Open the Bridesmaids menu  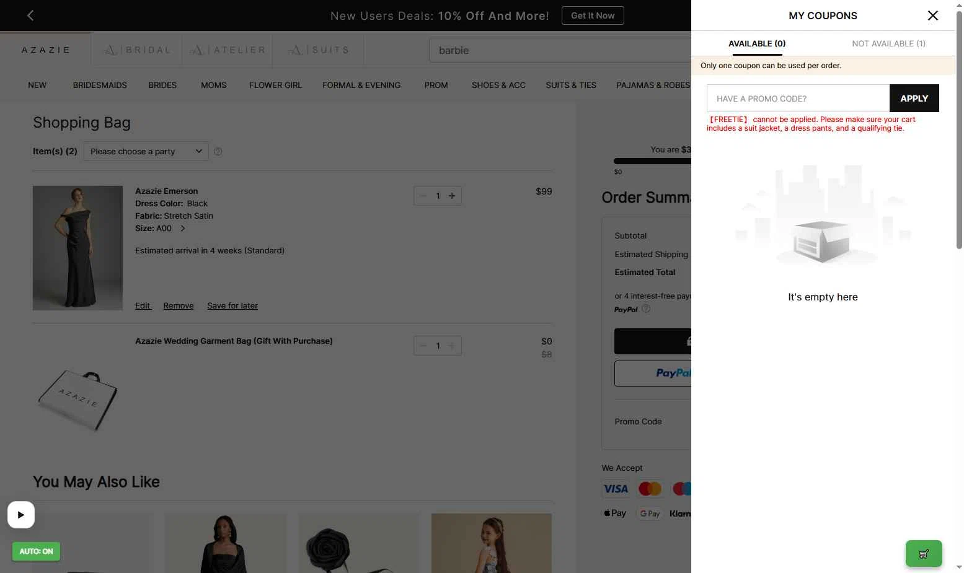click(x=100, y=85)
